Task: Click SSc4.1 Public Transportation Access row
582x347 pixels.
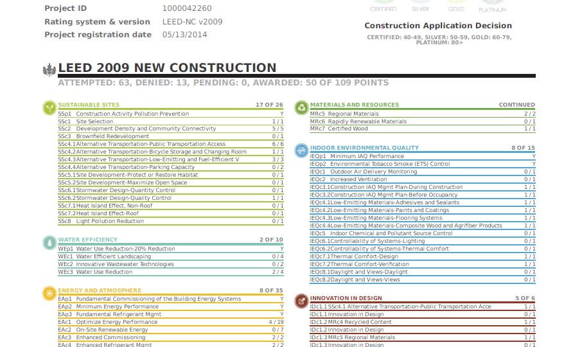Action: click(171, 145)
